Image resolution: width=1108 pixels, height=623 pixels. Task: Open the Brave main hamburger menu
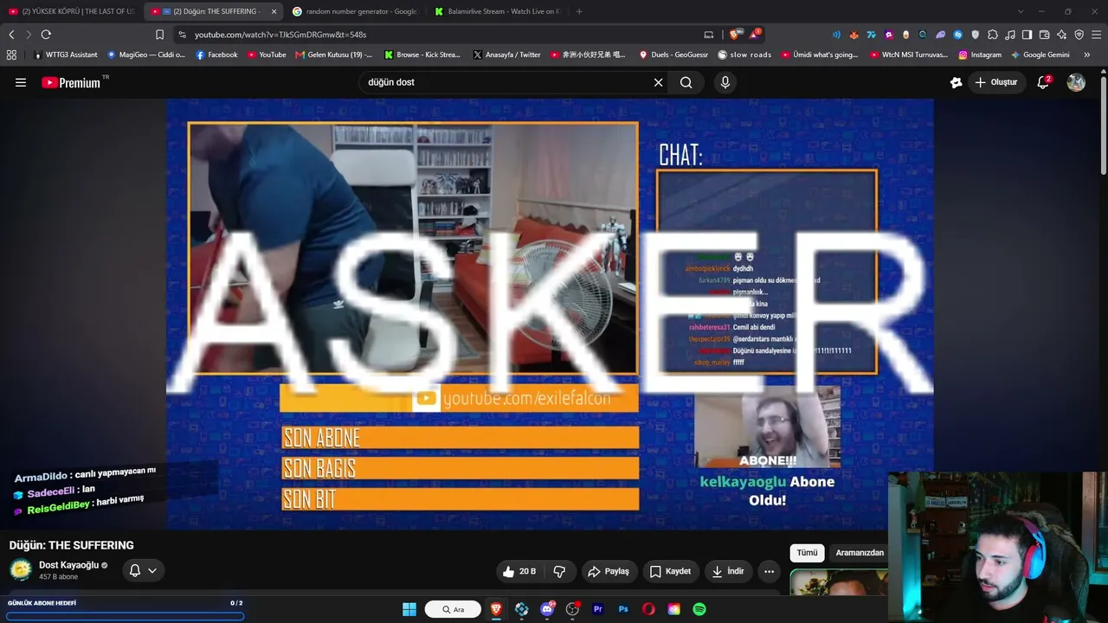tap(1096, 35)
